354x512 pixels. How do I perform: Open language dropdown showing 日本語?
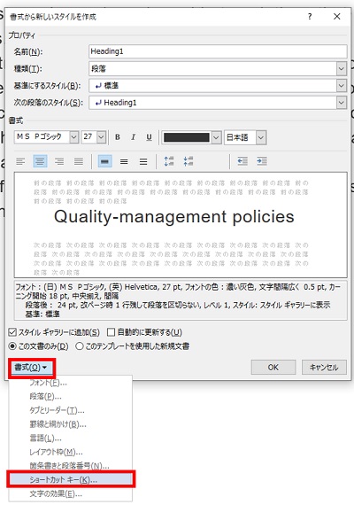(x=261, y=137)
